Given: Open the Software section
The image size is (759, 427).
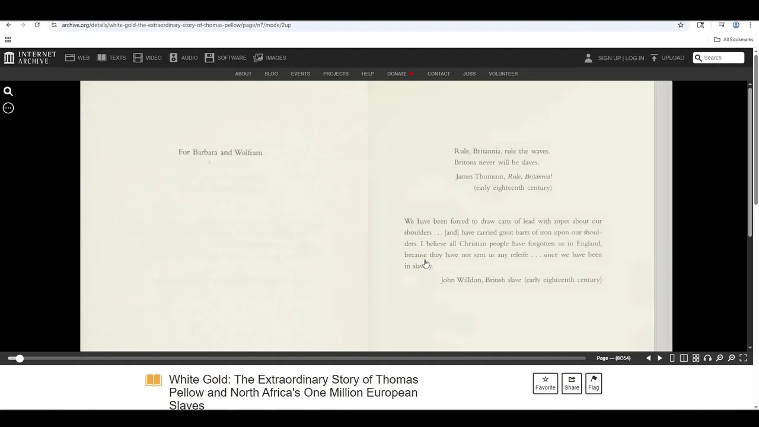Looking at the screenshot, I should [225, 58].
